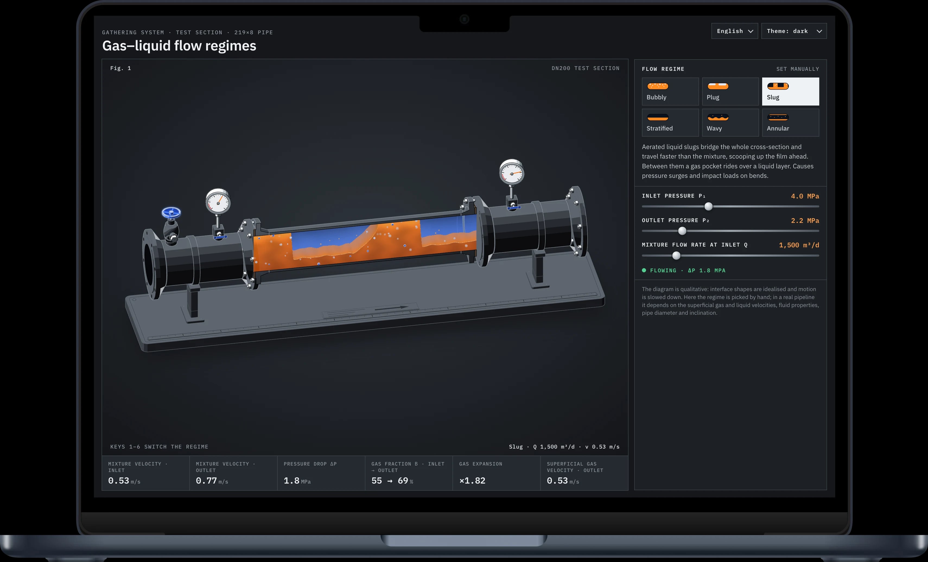
Task: Click the 2.2 MPa outlet pressure value
Action: 805,221
